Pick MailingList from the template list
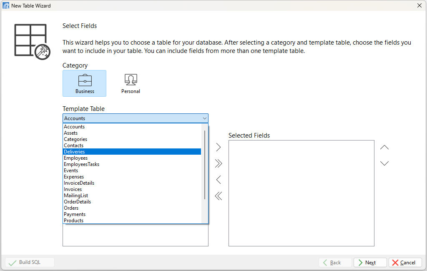 pos(132,196)
